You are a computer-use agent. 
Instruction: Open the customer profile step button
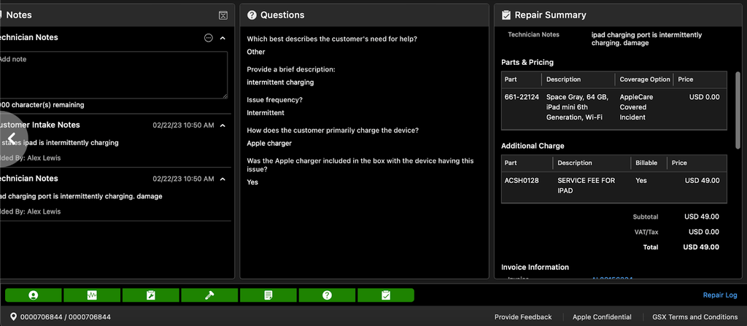pyautogui.click(x=34, y=295)
